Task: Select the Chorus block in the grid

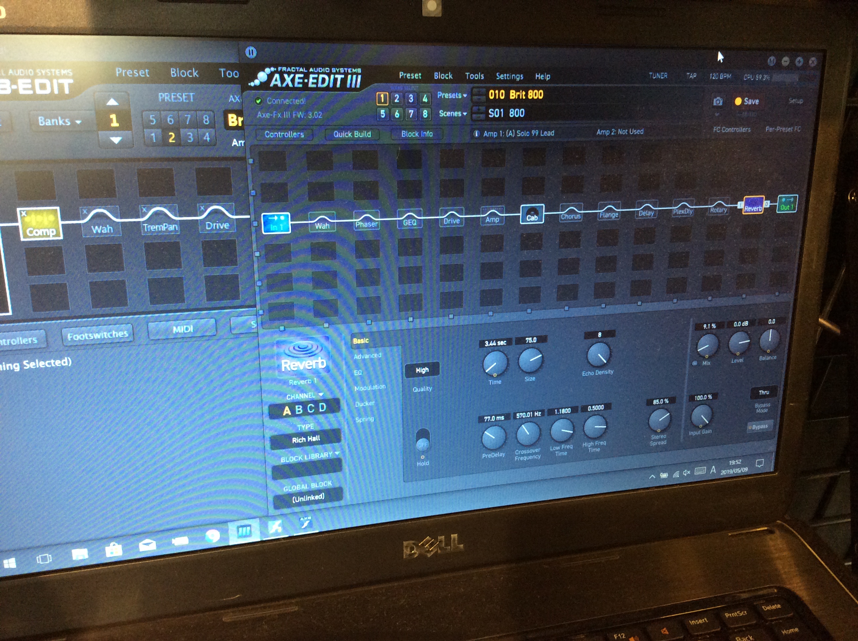Action: coord(571,213)
